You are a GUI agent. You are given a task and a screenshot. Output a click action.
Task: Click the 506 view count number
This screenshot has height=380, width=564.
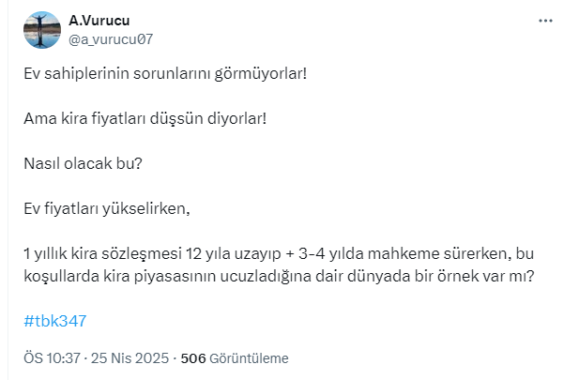point(192,358)
